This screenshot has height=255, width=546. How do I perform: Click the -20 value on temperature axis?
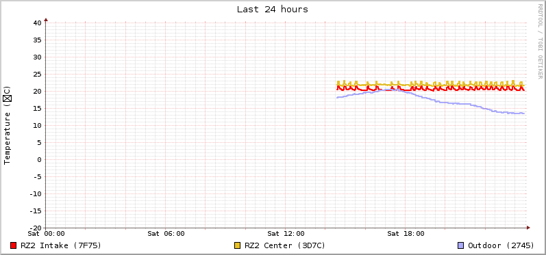36,228
